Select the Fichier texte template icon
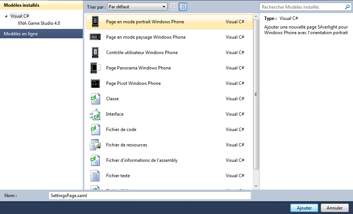The width and height of the screenshot is (353, 214). click(x=95, y=176)
